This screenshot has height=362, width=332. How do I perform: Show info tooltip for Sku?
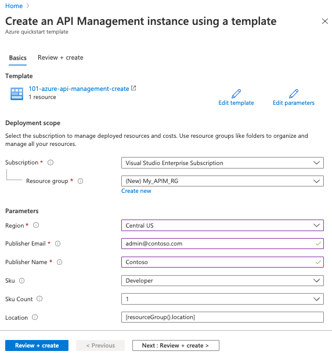click(21, 280)
